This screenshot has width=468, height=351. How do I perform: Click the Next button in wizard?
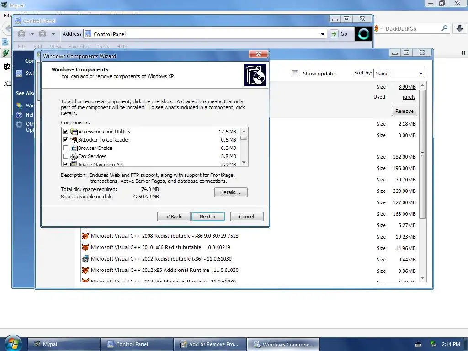(x=208, y=216)
